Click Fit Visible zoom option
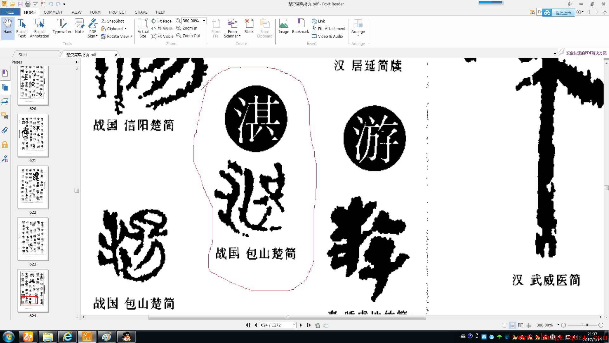This screenshot has height=343, width=609. click(162, 36)
